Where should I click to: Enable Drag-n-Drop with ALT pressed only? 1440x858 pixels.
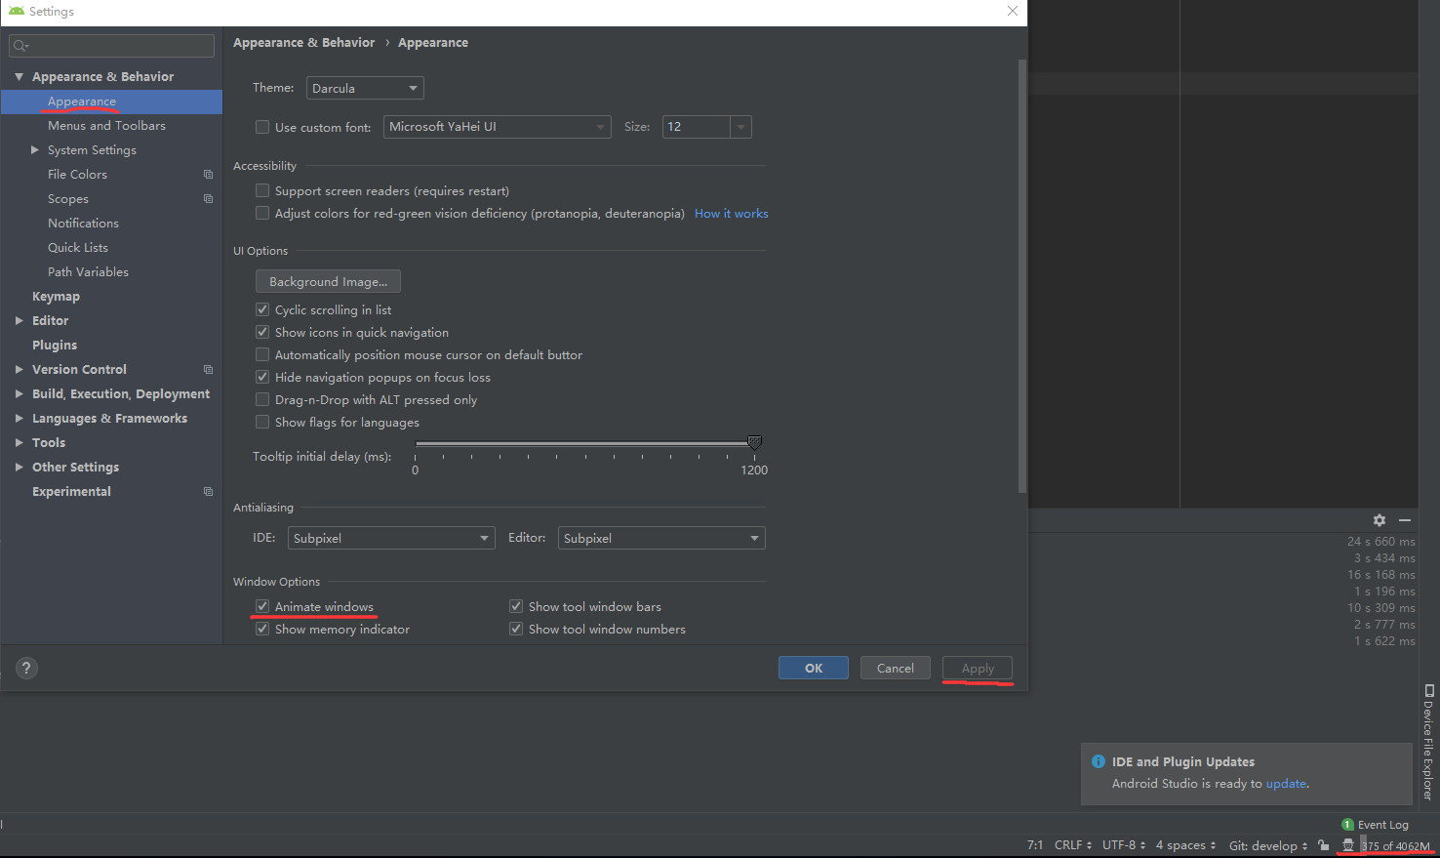262,399
